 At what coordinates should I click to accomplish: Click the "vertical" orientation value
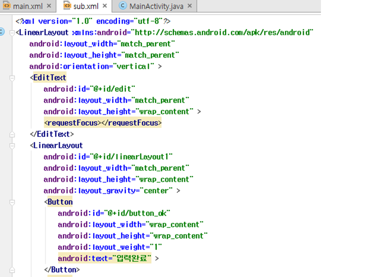pos(132,67)
